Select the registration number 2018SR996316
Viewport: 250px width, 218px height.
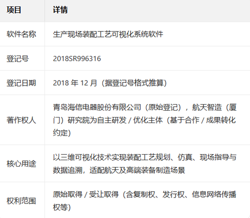coord(77,59)
